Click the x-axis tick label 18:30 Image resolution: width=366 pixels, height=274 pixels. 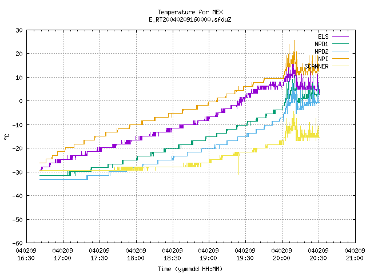pos(172,258)
